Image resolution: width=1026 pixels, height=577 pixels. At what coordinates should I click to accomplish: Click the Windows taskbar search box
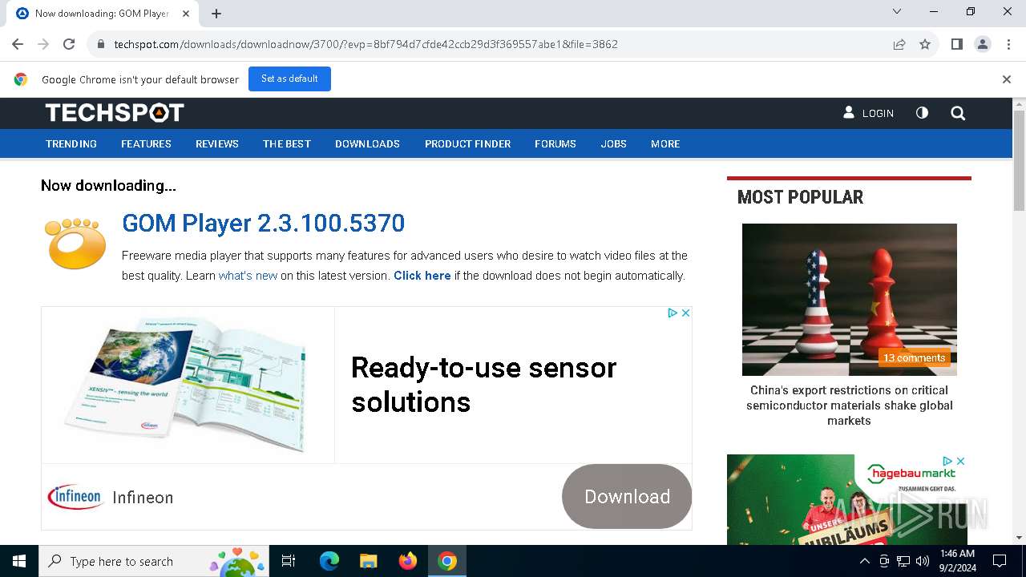pyautogui.click(x=154, y=561)
